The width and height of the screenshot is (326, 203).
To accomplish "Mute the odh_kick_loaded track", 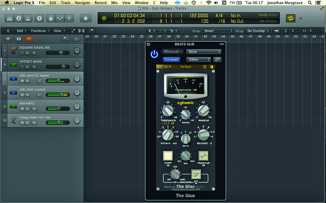I will tap(22, 95).
